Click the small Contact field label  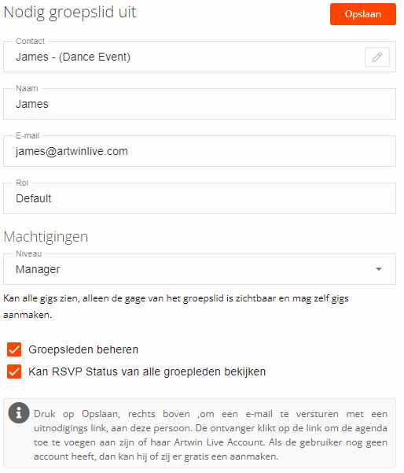click(30, 41)
